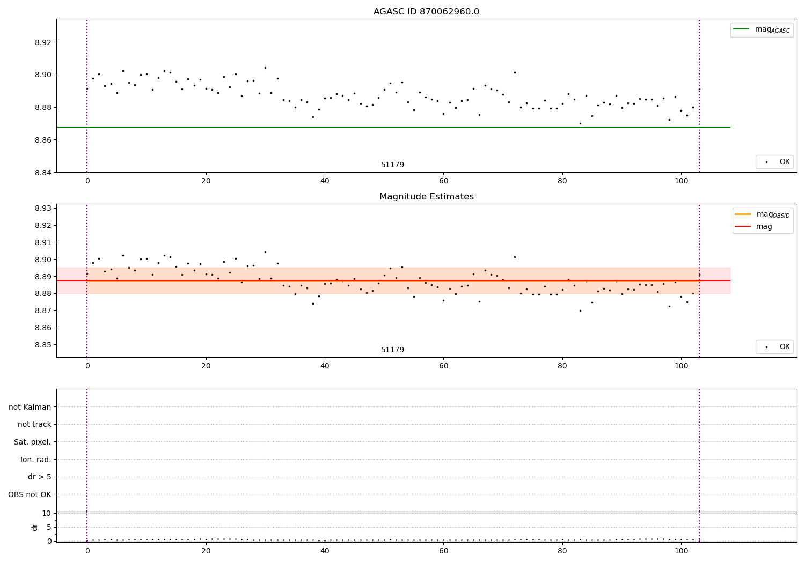Click the 'OBS not OK' axis label
Screen dimensions: 805x563
30,494
